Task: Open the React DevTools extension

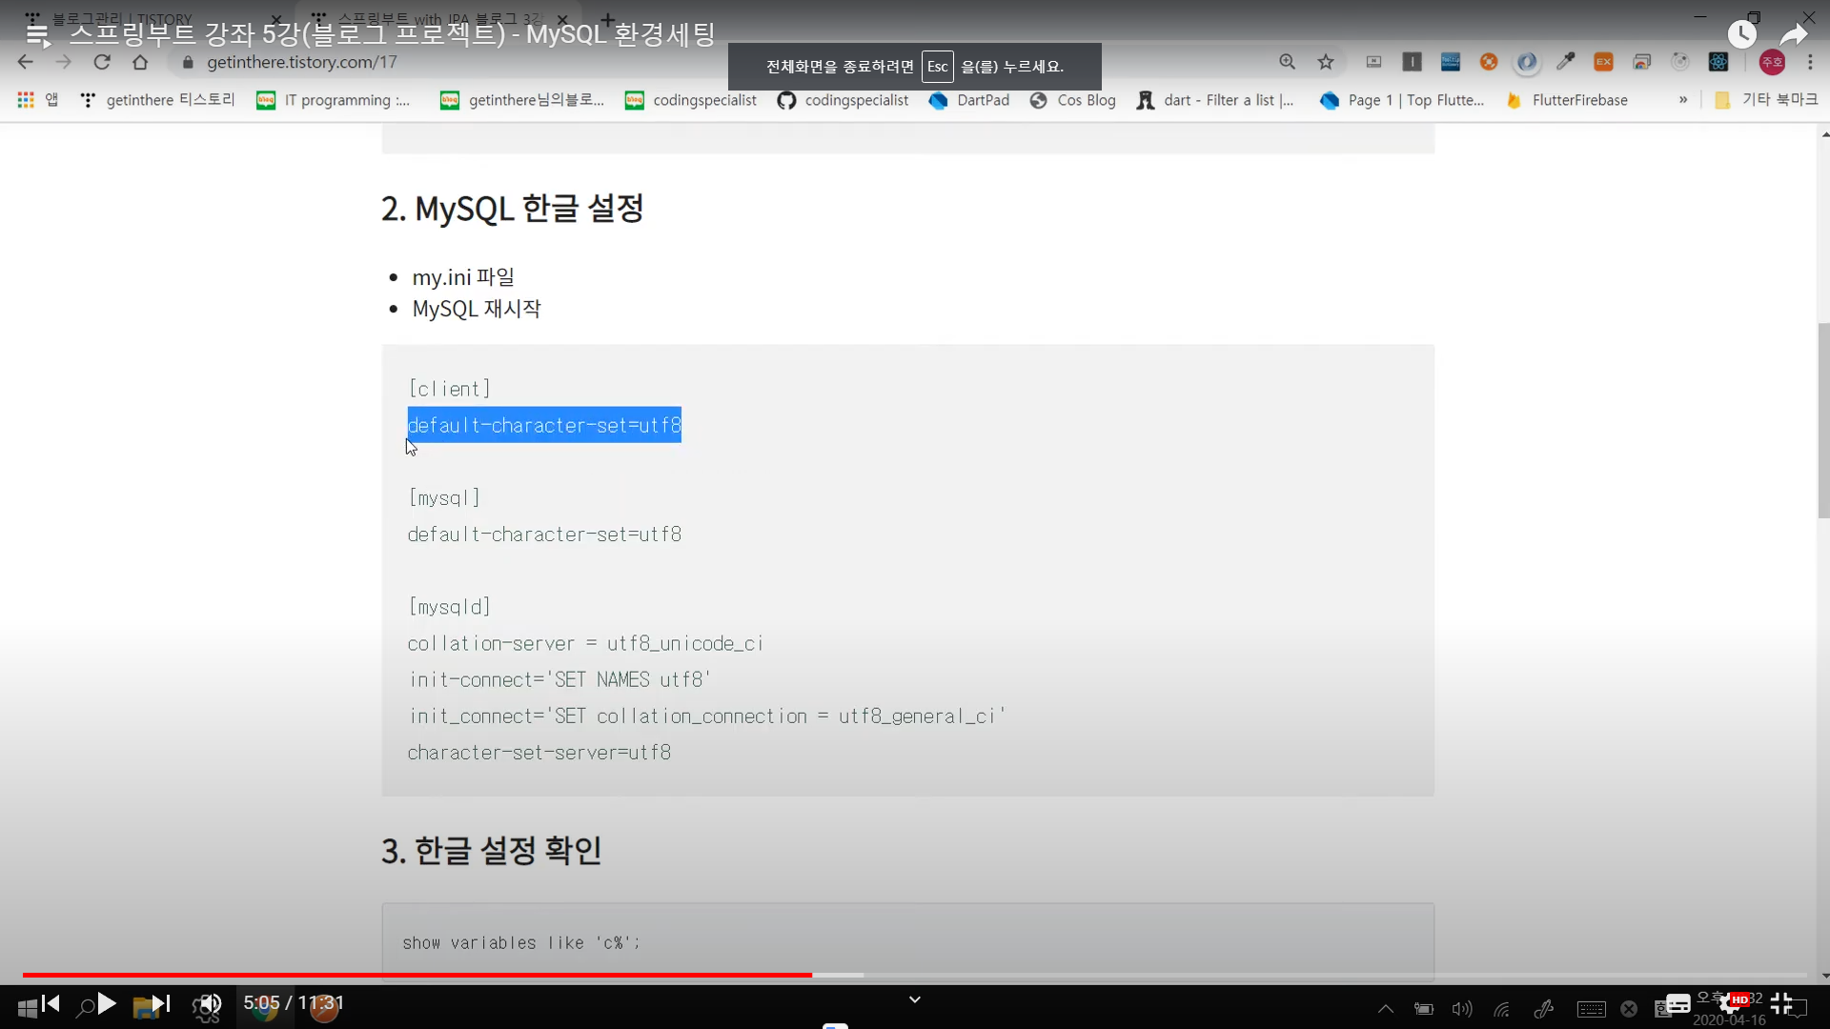Action: pyautogui.click(x=1718, y=62)
